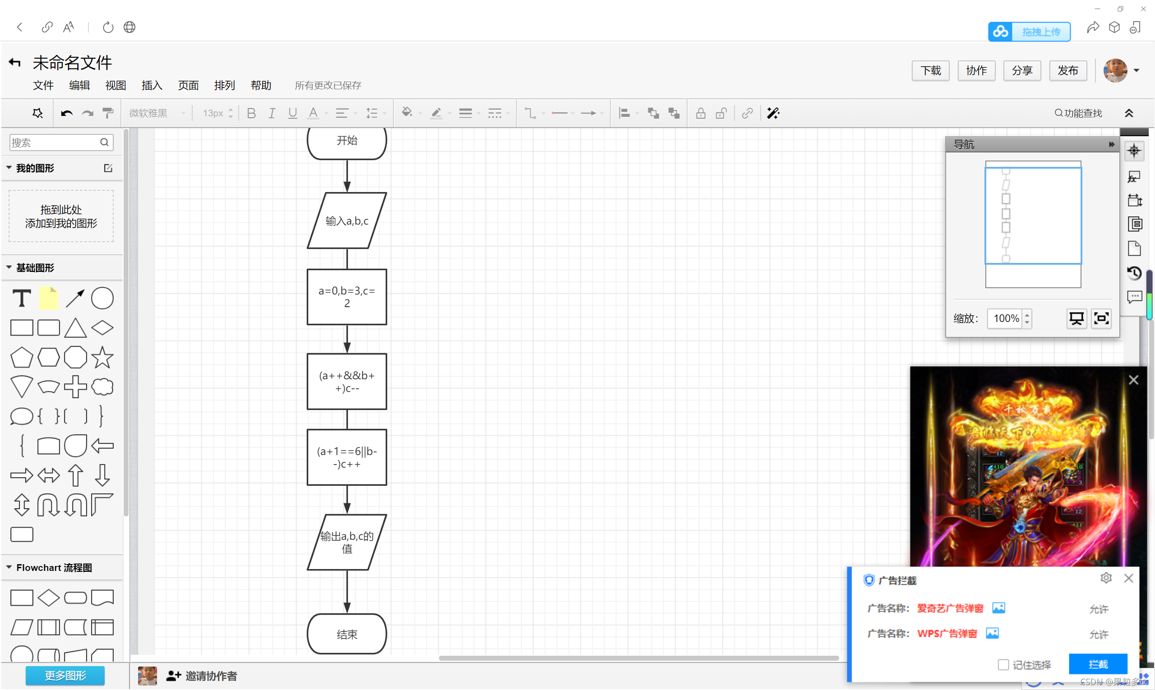This screenshot has height=690, width=1155.
Task: Click send to back icon
Action: point(674,113)
